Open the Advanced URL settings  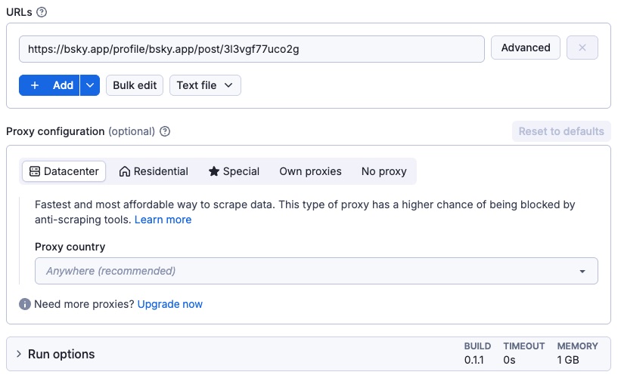[525, 48]
